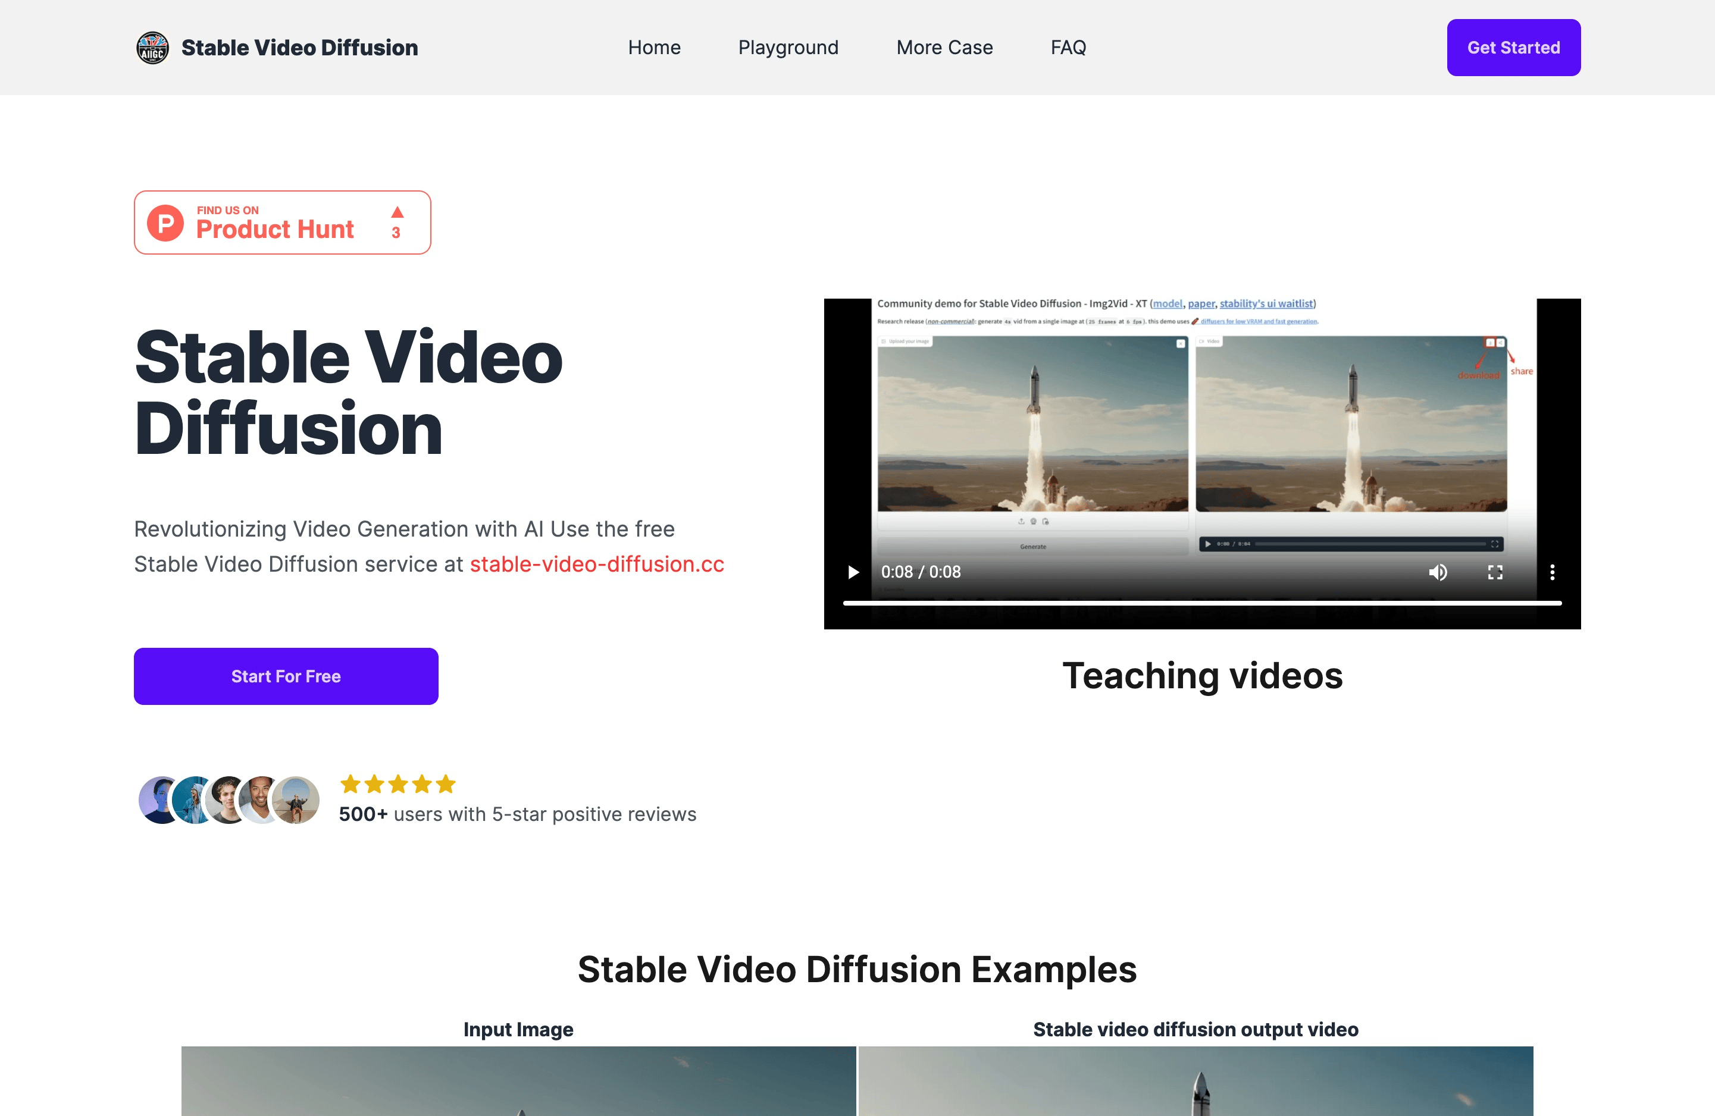Click the Playground tab

(x=787, y=48)
